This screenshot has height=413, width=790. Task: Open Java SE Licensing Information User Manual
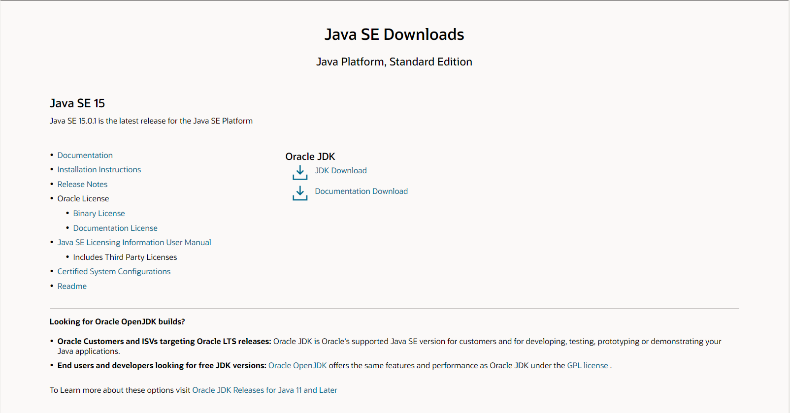134,242
